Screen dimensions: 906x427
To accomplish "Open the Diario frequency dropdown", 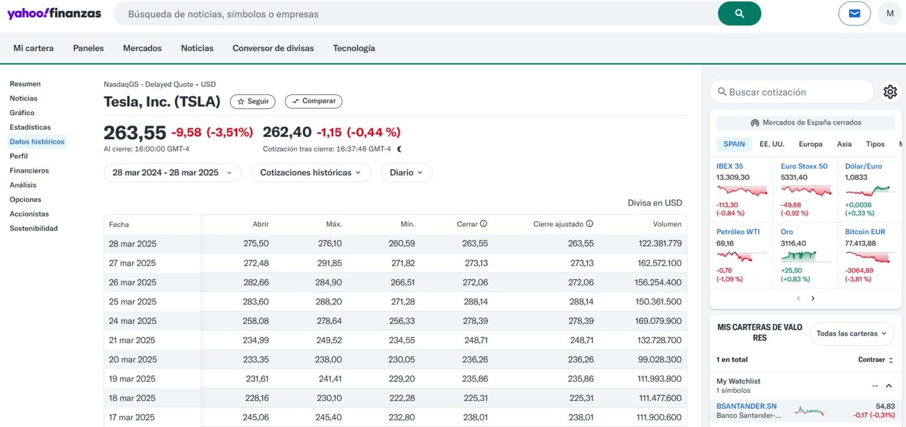I will point(406,173).
